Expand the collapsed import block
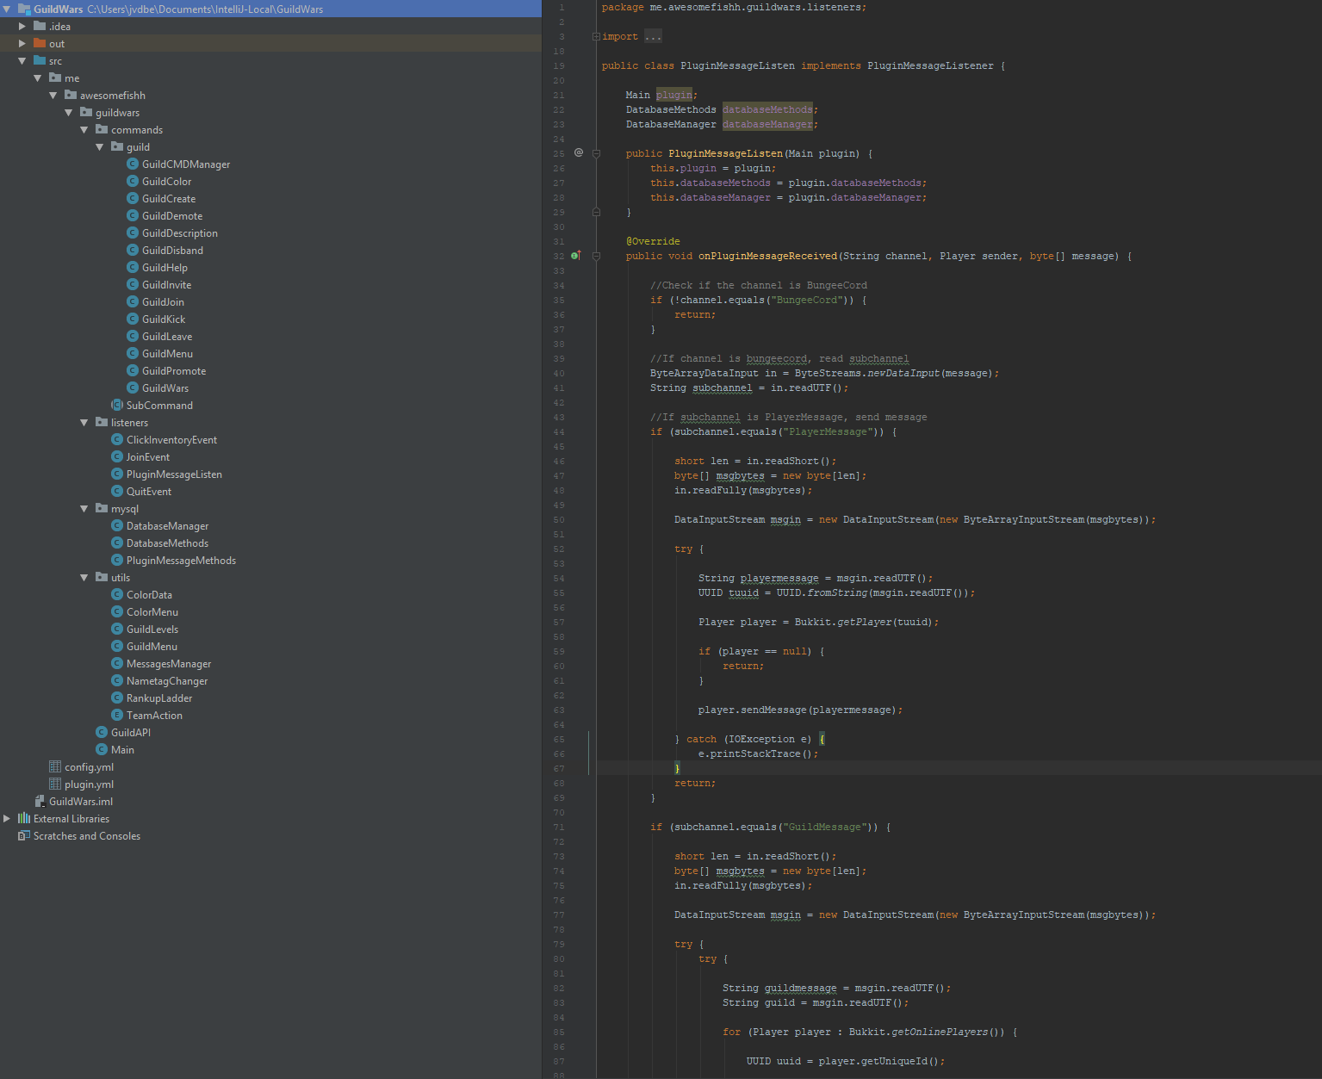 point(596,36)
